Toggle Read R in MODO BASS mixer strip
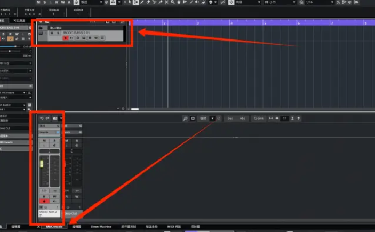375x232 pixels. click(x=44, y=197)
